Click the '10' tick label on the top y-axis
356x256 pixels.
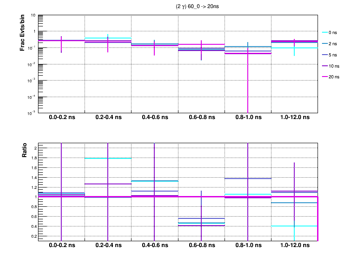(x=33, y=15)
